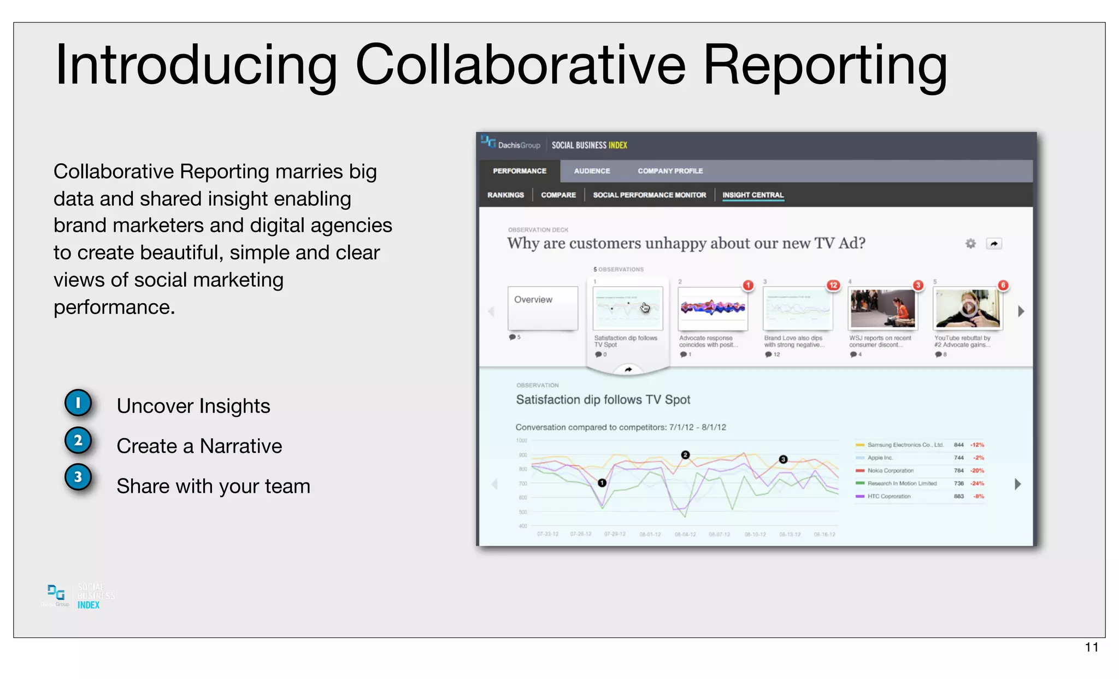Click the 'Satisfaction dip follows TV Spot' observation heading
The width and height of the screenshot is (1119, 679).
pyautogui.click(x=603, y=400)
